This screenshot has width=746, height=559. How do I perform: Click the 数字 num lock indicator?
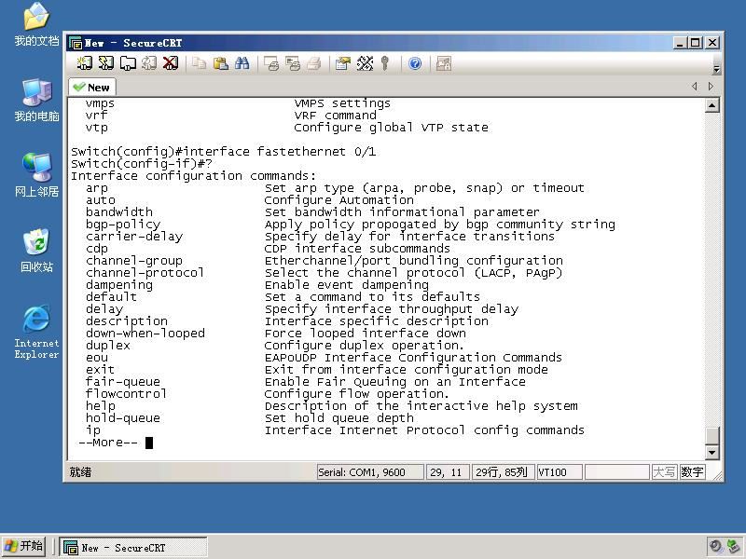692,472
